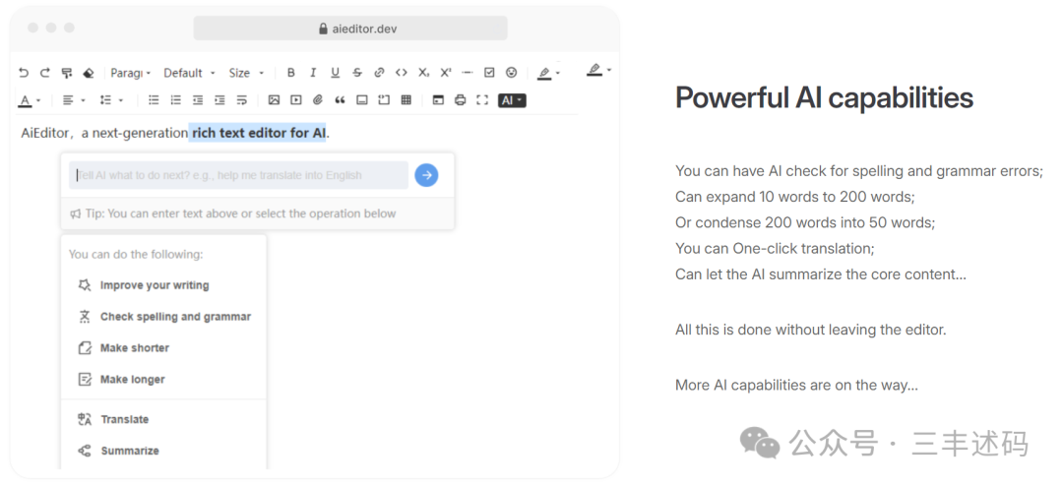
Task: Toggle superscript formatting
Action: (446, 73)
